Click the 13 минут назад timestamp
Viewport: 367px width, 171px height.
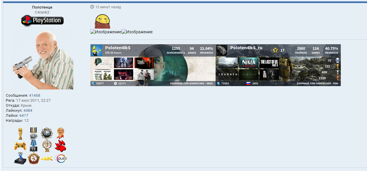coord(108,7)
